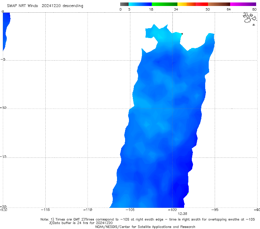Click the green pixel on the swath's edge
The height and width of the screenshot is (229, 260).
coord(188,193)
